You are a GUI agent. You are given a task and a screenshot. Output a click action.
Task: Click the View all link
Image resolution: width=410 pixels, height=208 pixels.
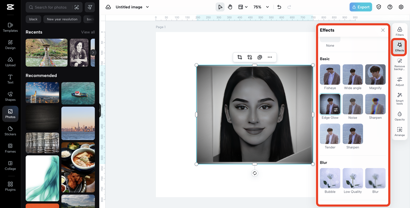(x=88, y=32)
